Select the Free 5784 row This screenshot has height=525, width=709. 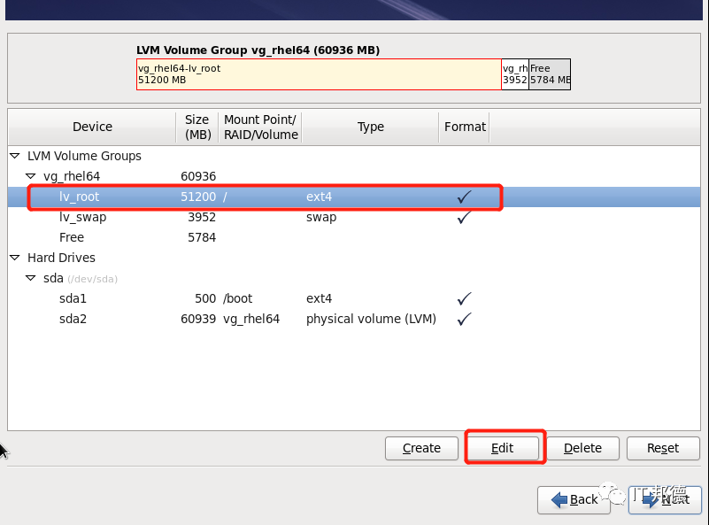coord(353,238)
